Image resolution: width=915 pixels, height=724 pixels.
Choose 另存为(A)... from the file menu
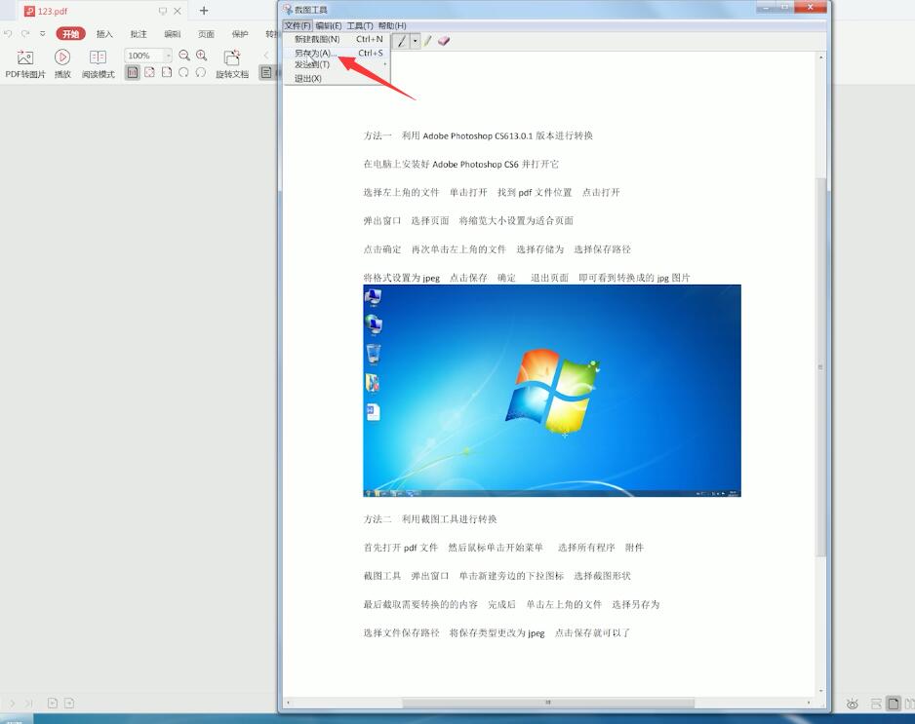click(338, 53)
